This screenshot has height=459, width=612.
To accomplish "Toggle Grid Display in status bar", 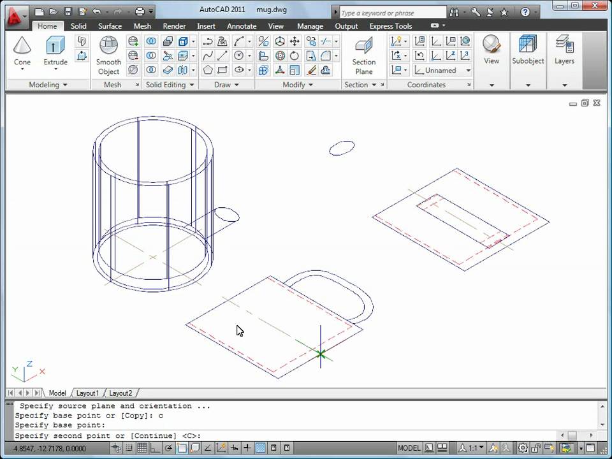I will pos(142,448).
